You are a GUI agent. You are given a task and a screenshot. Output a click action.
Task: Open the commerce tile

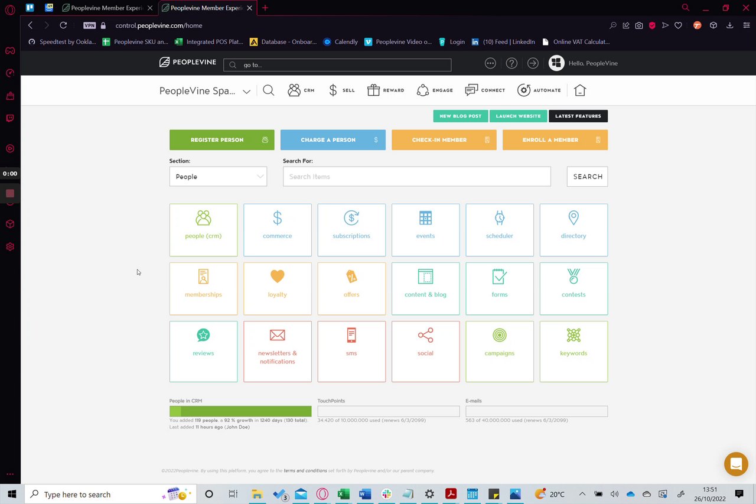pyautogui.click(x=277, y=230)
